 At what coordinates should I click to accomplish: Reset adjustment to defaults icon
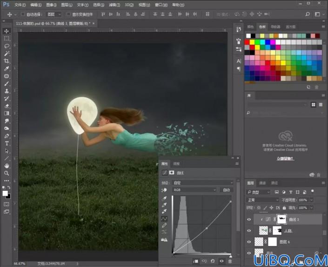pyautogui.click(x=213, y=261)
